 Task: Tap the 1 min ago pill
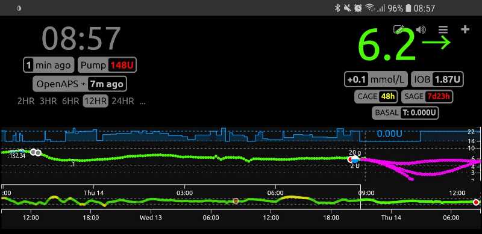49,65
